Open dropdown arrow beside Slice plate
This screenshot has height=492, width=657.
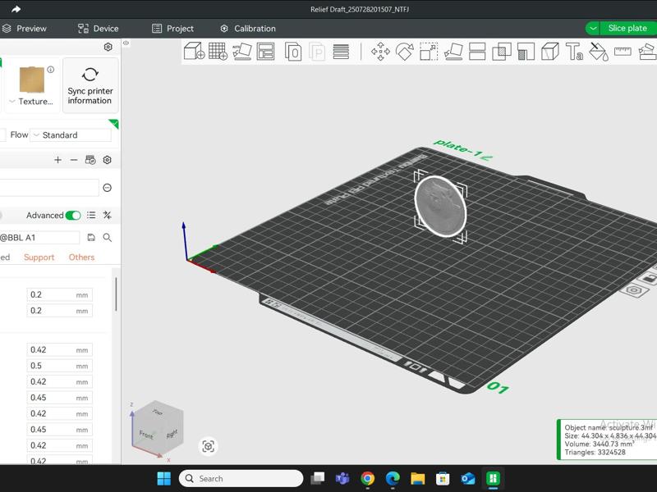(593, 29)
